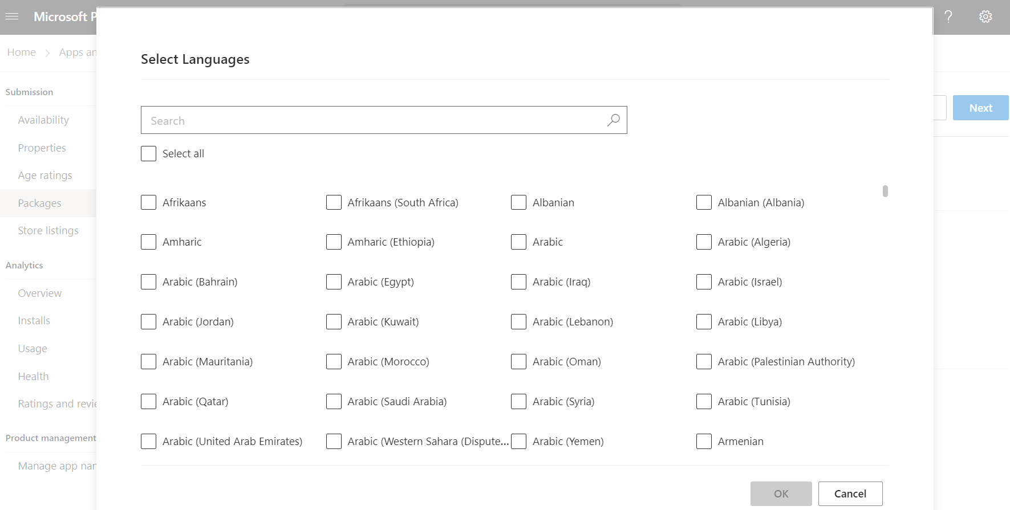Select Packages in the sidebar
Viewport: 1010px width, 510px height.
point(39,203)
